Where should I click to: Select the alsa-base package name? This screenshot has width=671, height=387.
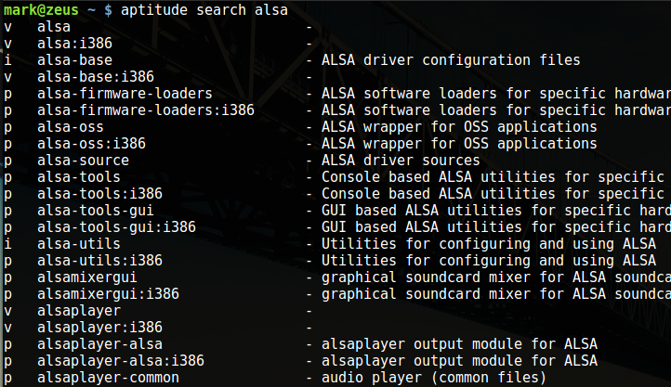pos(74,60)
